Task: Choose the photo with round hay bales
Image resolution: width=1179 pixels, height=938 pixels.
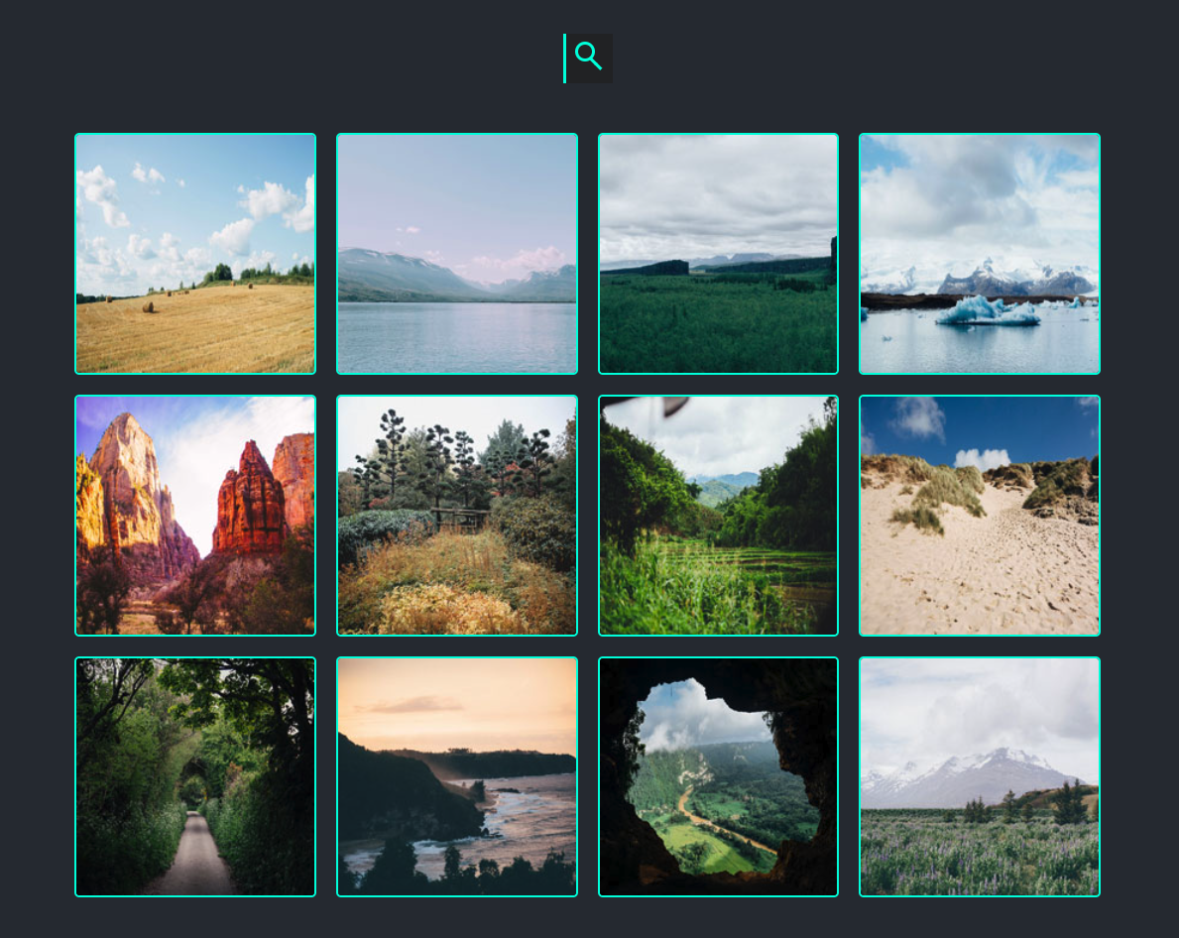Action: (195, 253)
